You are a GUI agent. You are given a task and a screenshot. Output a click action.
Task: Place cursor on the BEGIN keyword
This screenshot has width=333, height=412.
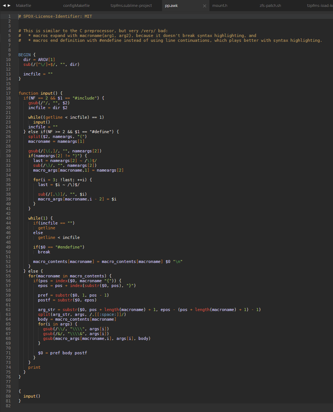click(x=24, y=55)
